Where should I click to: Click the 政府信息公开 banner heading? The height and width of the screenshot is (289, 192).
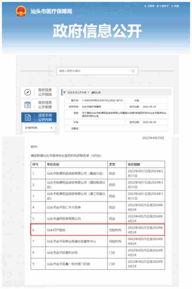tap(97, 30)
